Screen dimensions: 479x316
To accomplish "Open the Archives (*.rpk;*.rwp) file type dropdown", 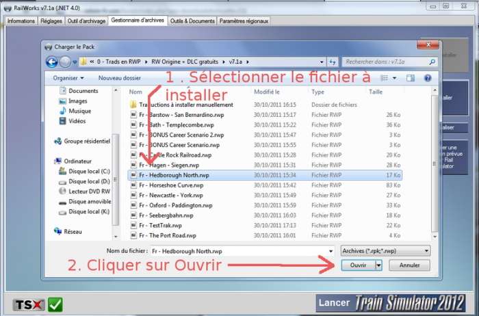I will (385, 251).
